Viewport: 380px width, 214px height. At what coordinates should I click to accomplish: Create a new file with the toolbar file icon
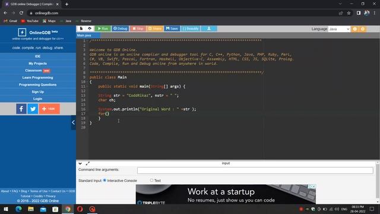81,29
